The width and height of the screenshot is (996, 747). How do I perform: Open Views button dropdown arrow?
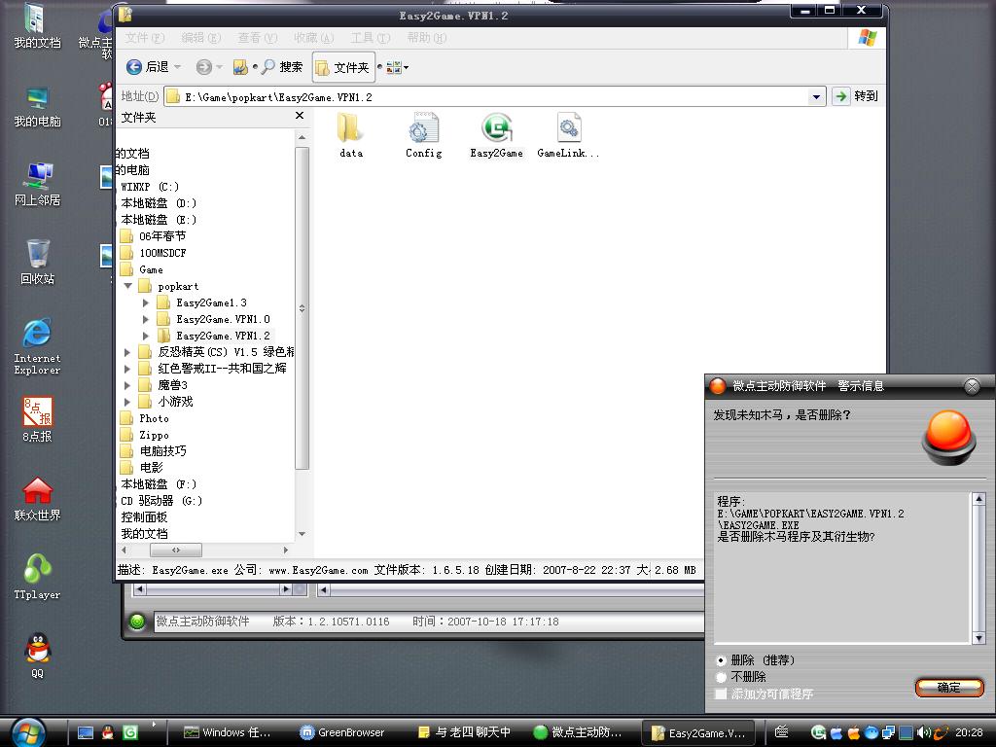coord(406,67)
